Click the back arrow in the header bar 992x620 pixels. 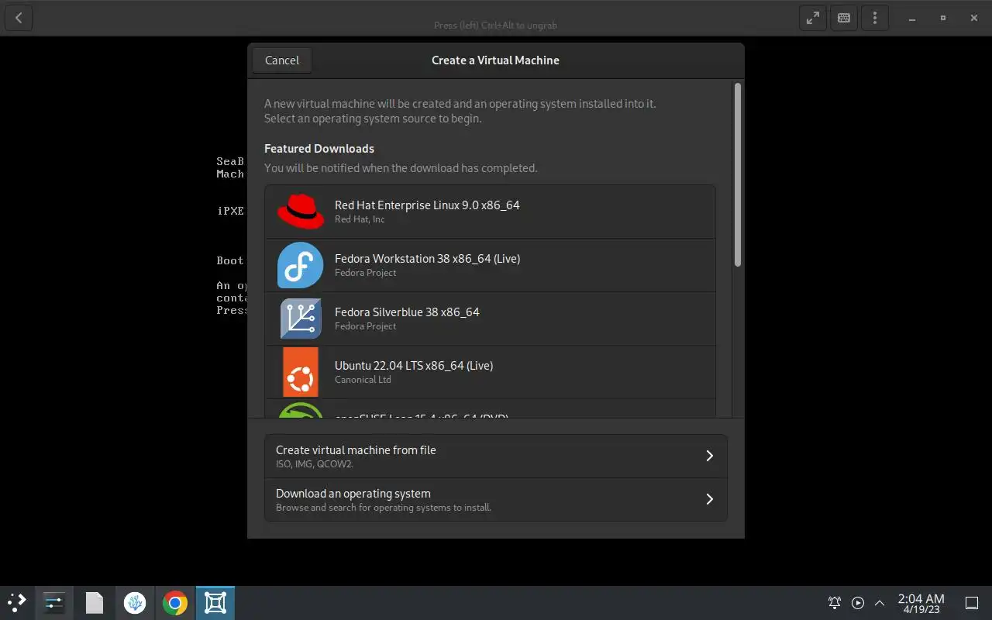click(19, 18)
